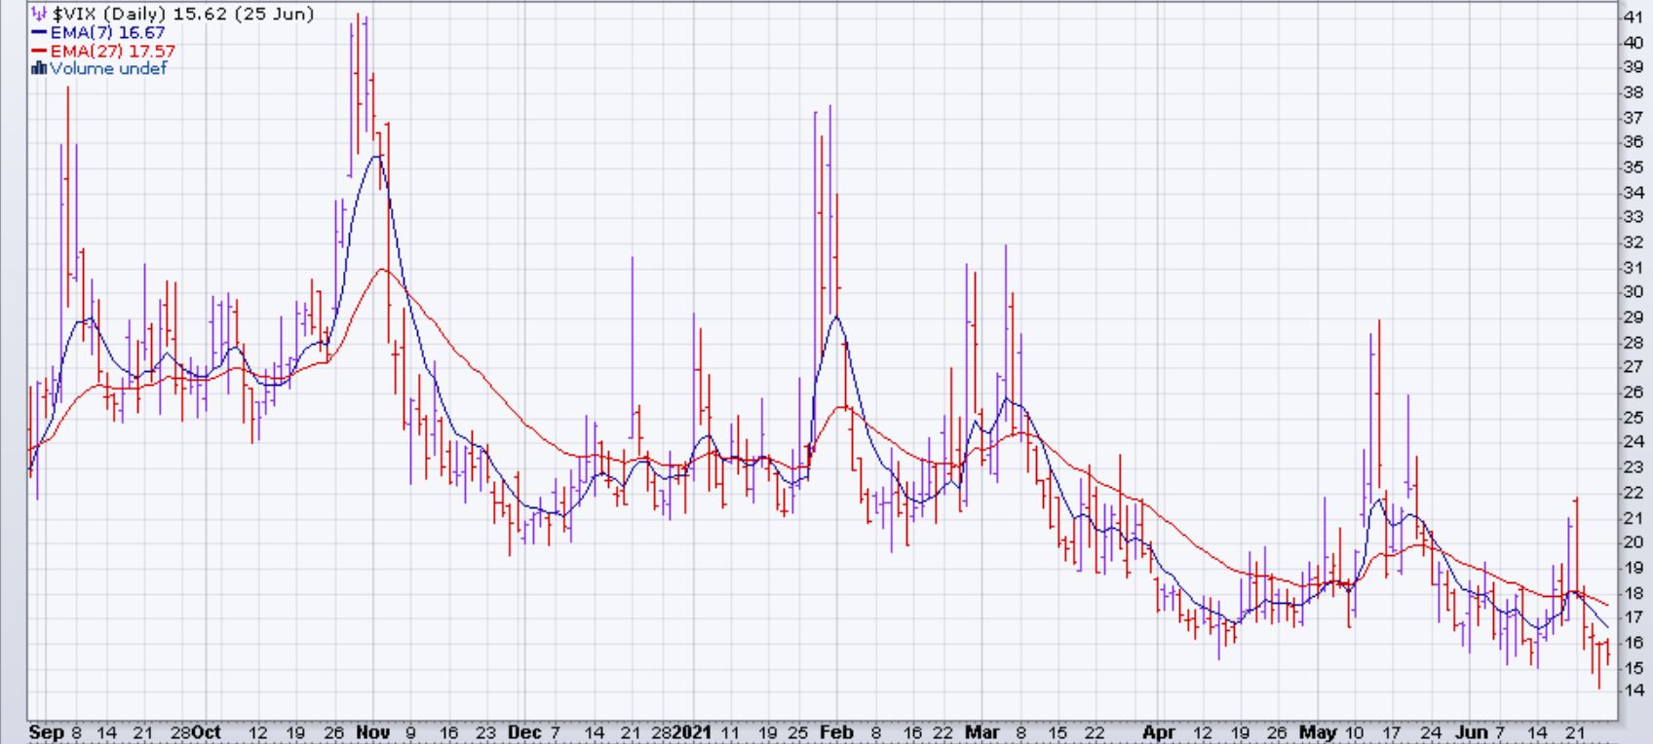Screen dimensions: 1653x744
Task: Click the Dec label on the date axis
Action: pyautogui.click(x=525, y=732)
